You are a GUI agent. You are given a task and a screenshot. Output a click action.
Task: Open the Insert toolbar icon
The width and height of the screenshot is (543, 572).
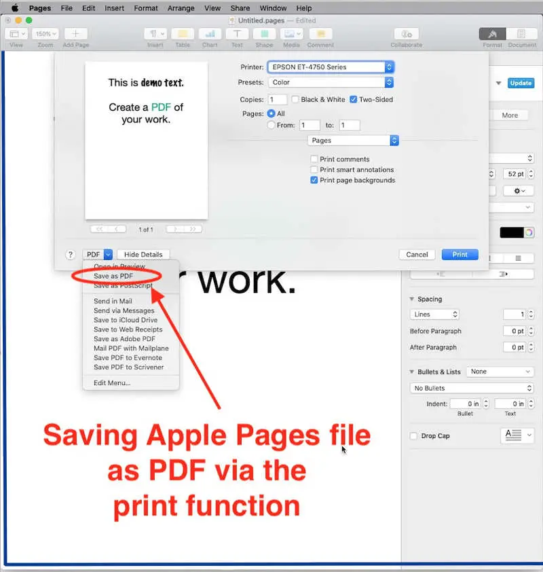pos(155,34)
